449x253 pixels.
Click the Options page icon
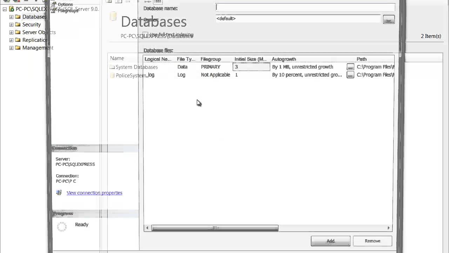click(x=54, y=4)
